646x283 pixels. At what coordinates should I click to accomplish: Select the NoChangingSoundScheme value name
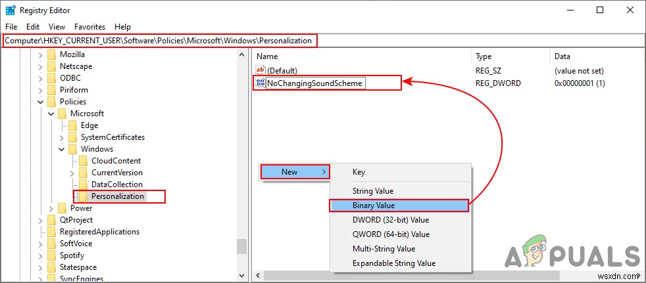tap(314, 83)
